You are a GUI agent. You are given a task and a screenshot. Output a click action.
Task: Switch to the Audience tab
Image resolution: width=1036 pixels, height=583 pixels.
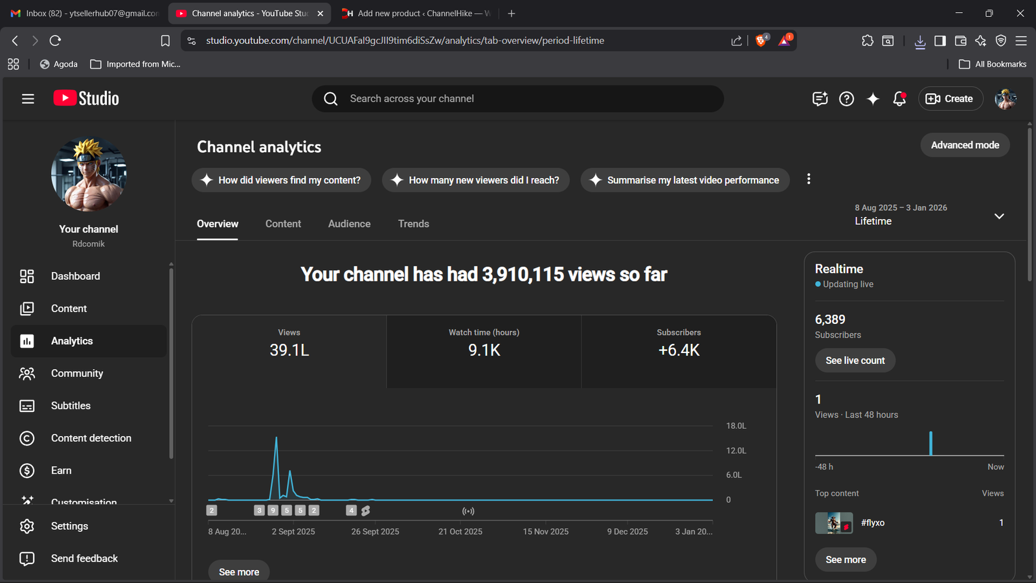click(x=349, y=223)
